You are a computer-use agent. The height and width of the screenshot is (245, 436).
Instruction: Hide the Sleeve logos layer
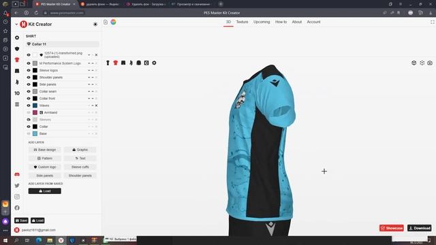point(29,70)
